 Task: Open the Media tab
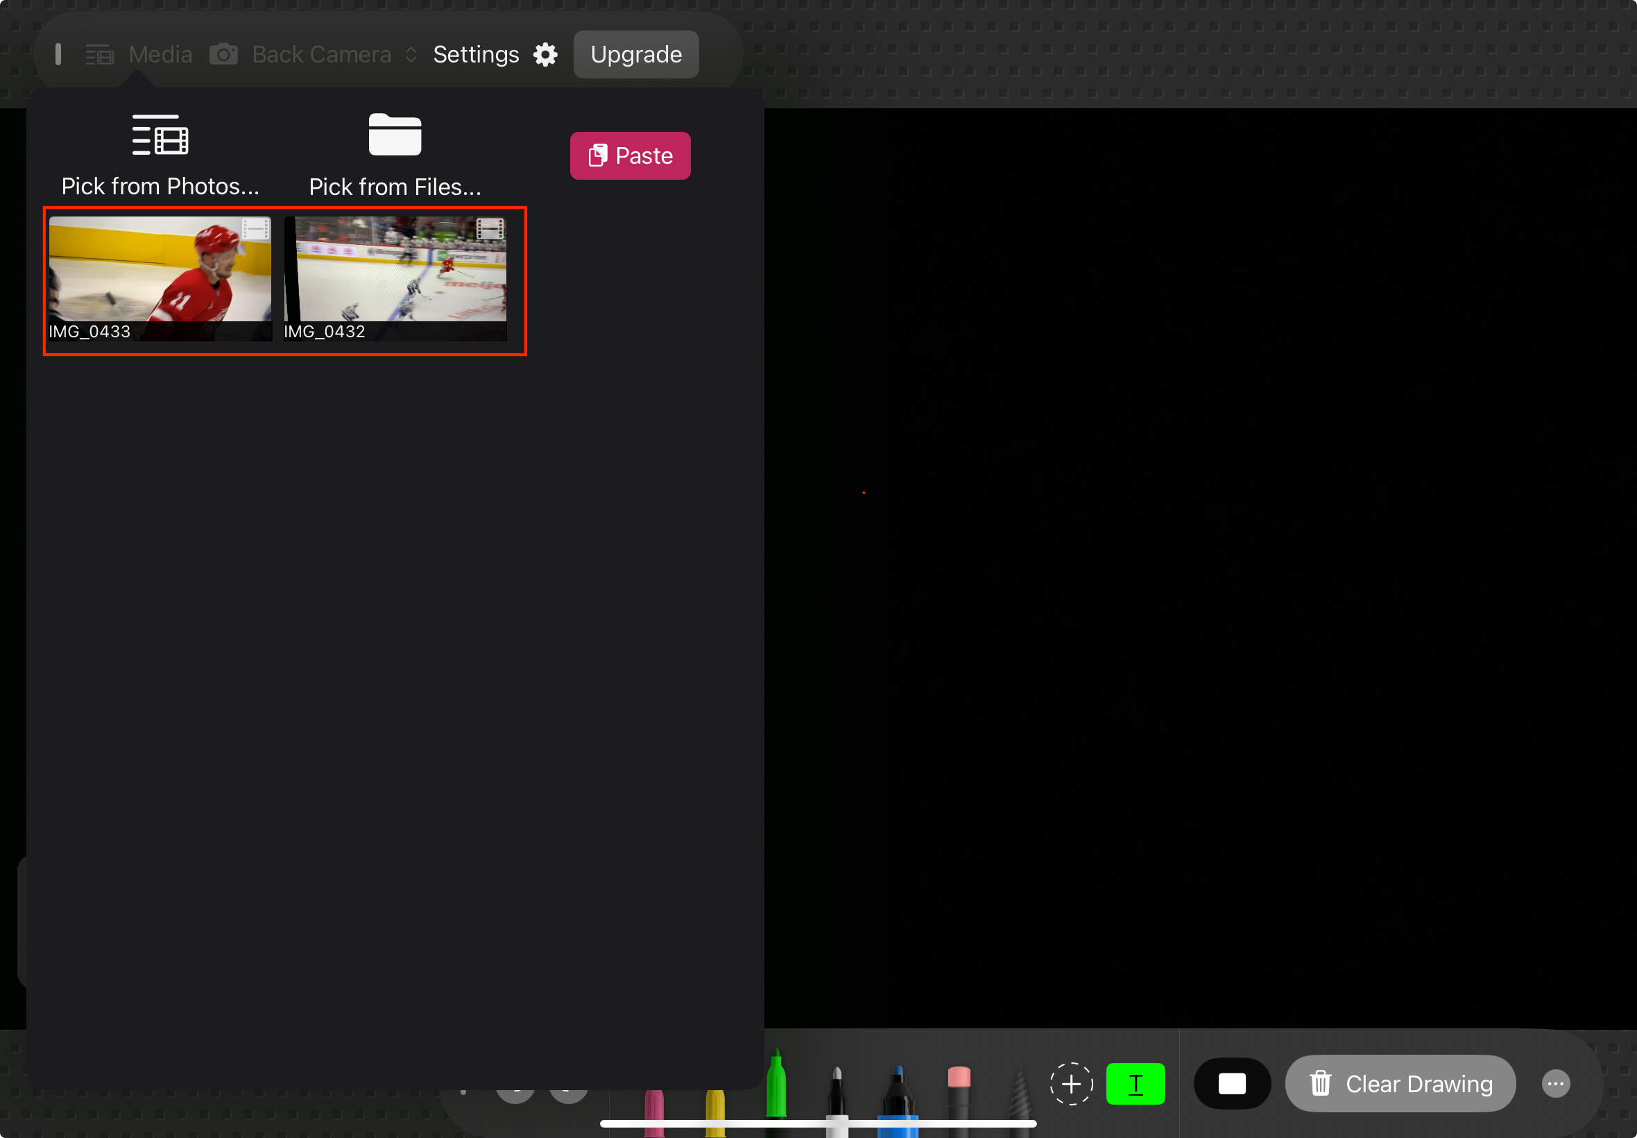(139, 54)
